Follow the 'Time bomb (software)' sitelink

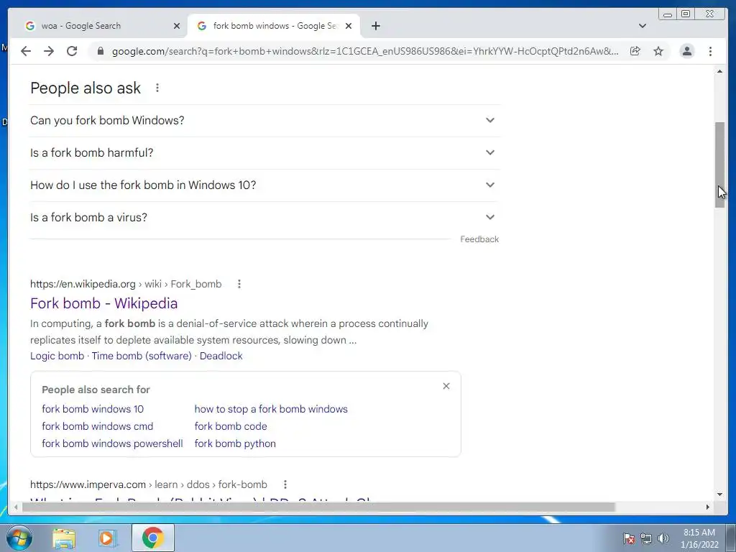point(142,356)
